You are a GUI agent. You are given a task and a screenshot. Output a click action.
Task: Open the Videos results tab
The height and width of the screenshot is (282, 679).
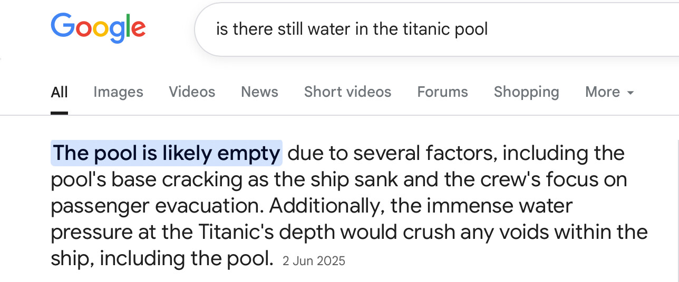[x=192, y=92]
